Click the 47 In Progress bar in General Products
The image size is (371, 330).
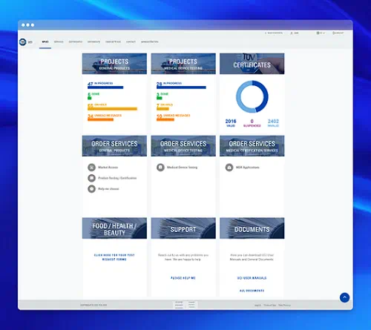pos(105,88)
